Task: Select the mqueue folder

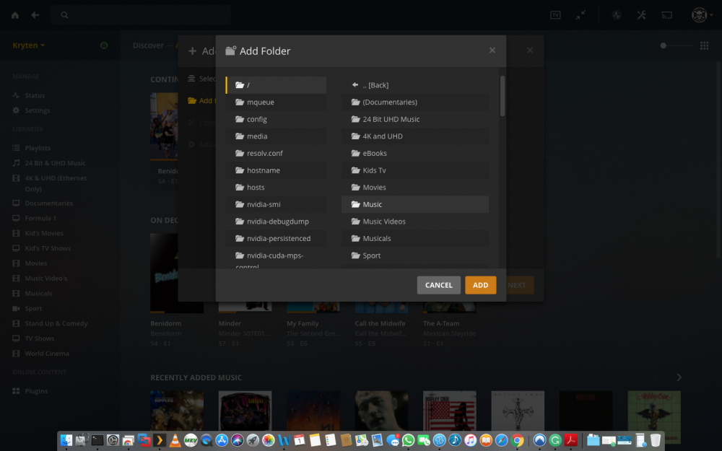Action: (277, 102)
